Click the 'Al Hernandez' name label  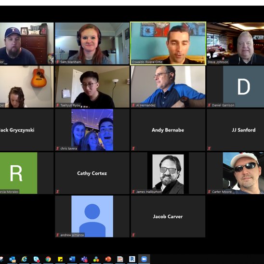pyautogui.click(x=146, y=105)
